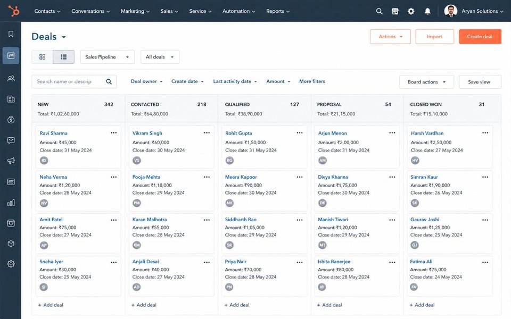511x319 pixels.
Task: Open the conversations chat icon in sidebar
Action: pos(11,140)
